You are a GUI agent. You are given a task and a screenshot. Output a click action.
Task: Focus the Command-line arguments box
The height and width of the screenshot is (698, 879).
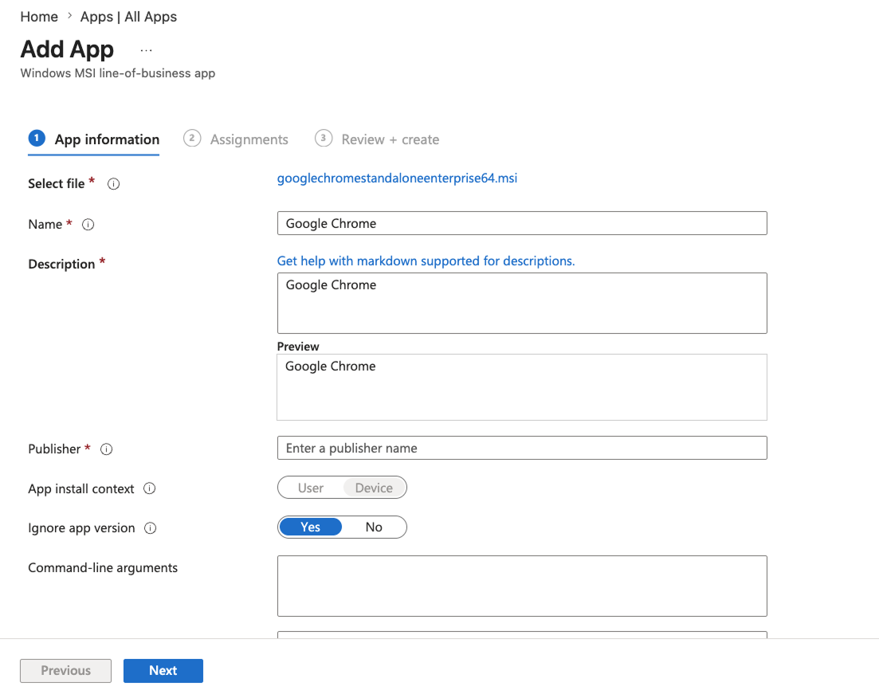tap(522, 586)
